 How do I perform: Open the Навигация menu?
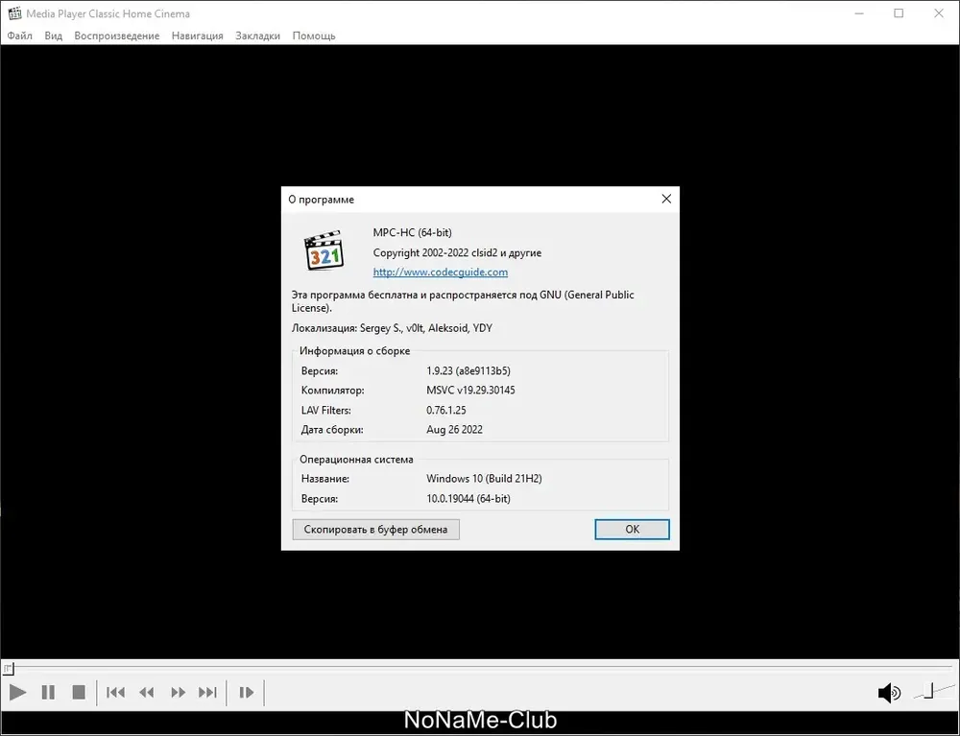pyautogui.click(x=197, y=36)
